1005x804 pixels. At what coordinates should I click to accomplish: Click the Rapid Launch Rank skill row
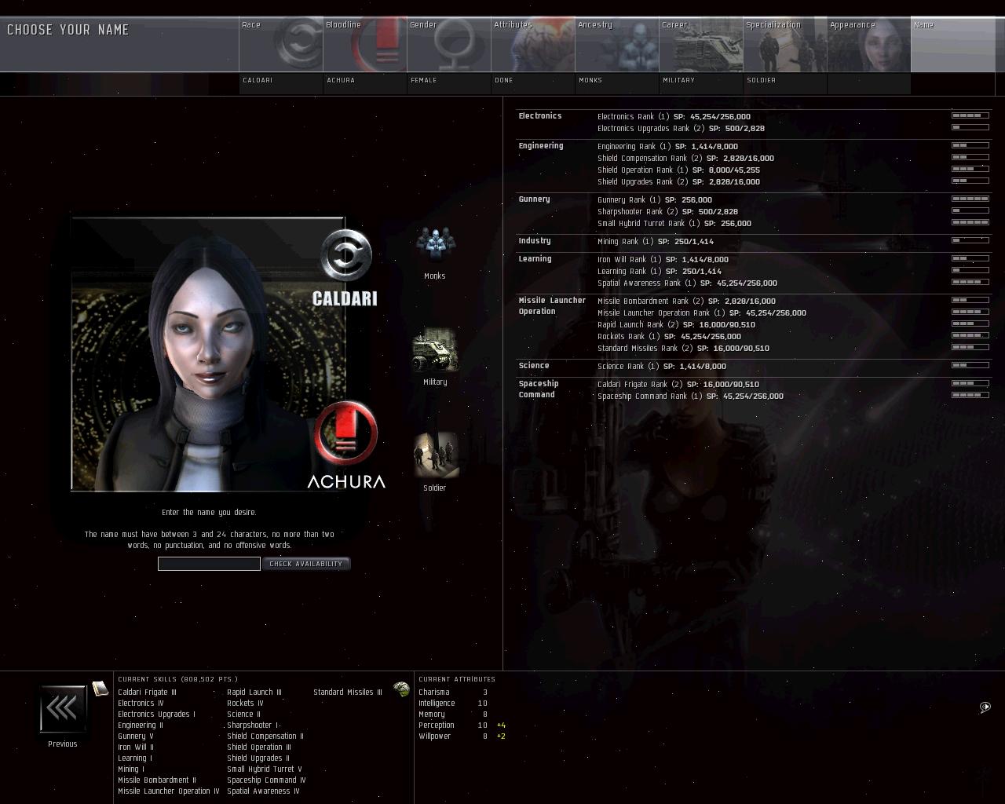(x=677, y=324)
